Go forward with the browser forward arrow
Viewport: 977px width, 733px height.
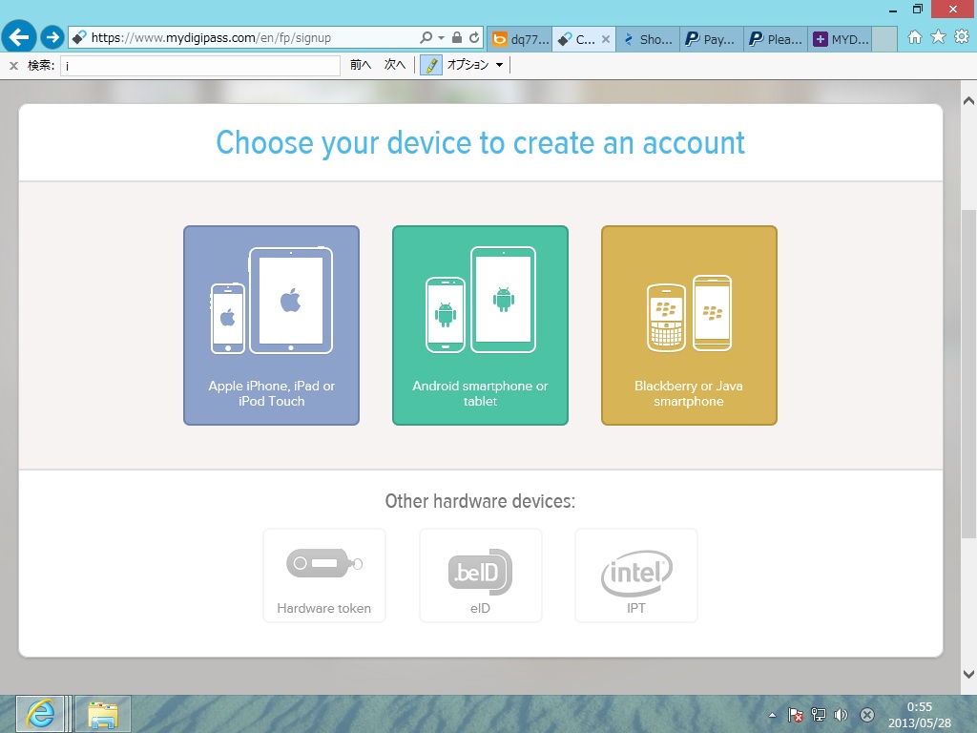pos(52,37)
